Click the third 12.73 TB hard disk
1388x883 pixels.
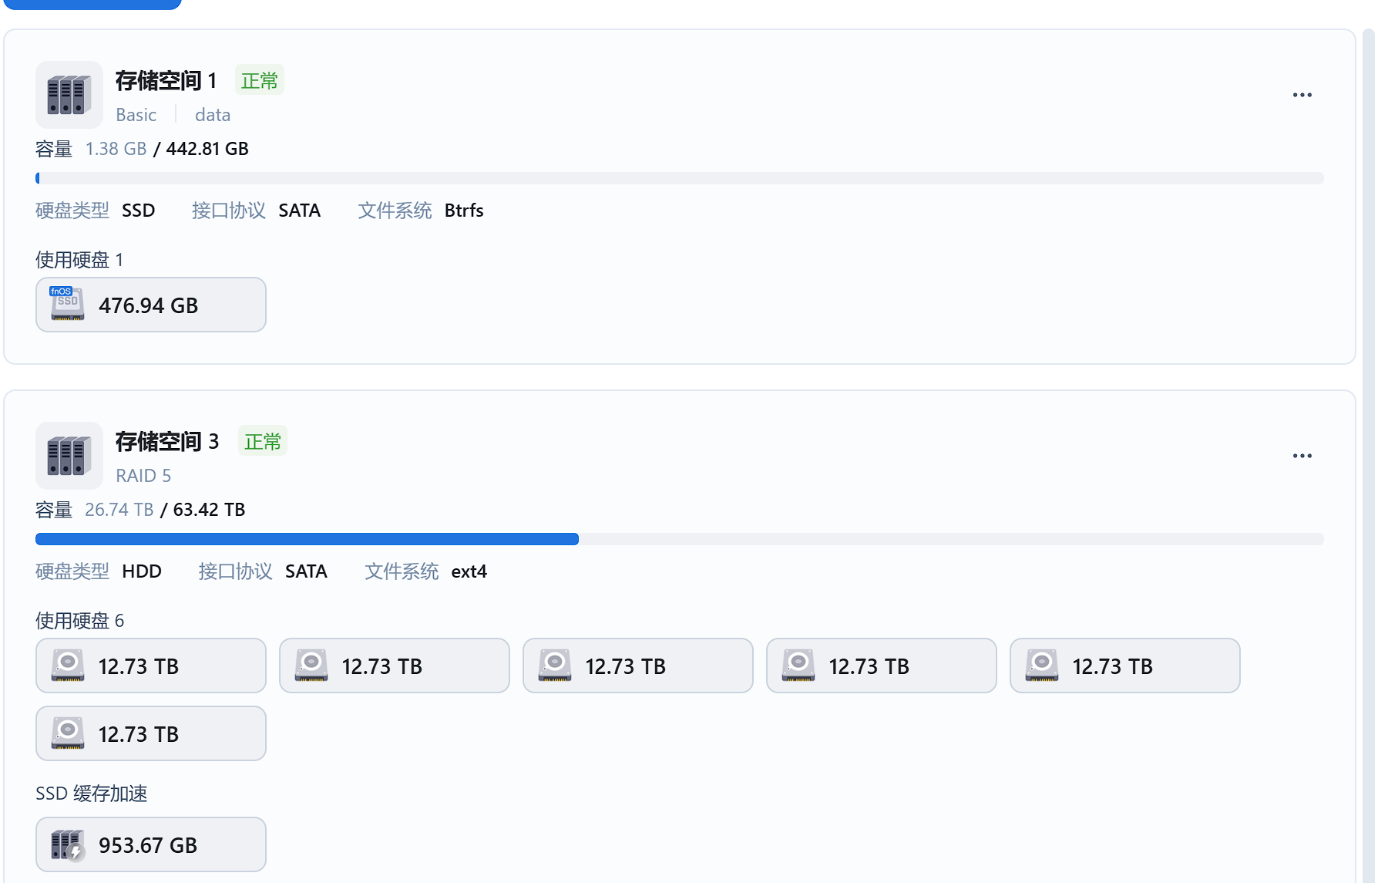pos(638,666)
